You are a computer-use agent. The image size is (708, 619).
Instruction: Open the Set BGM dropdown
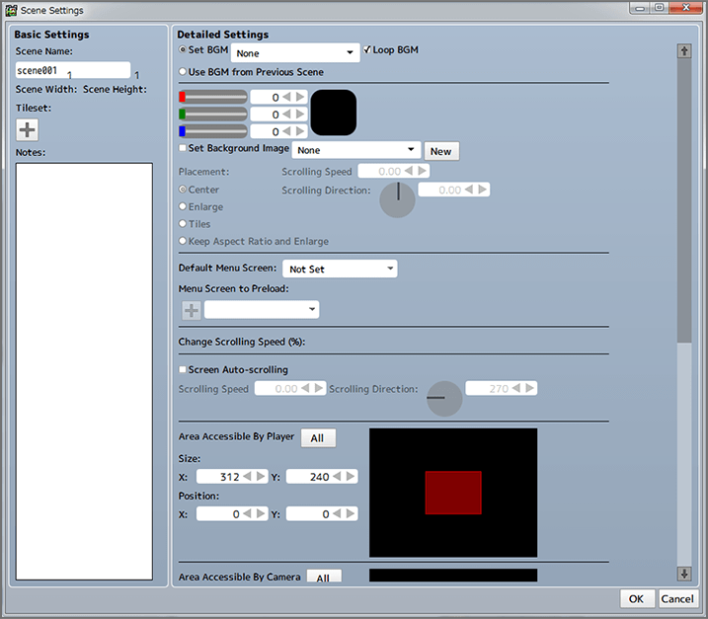point(295,52)
